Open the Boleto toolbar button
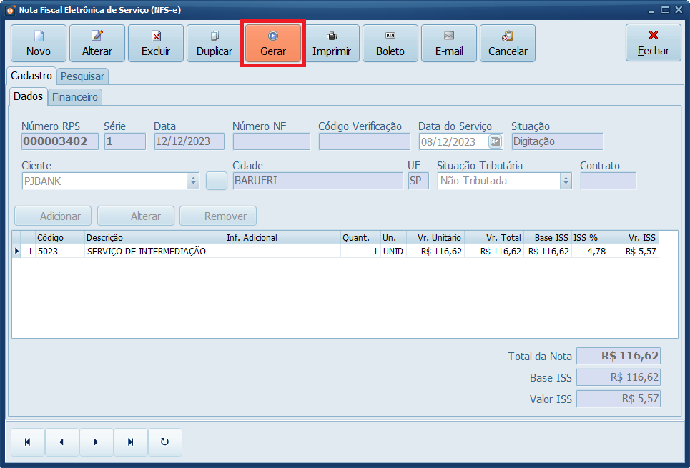Screen dimensions: 690x468 (x=390, y=44)
